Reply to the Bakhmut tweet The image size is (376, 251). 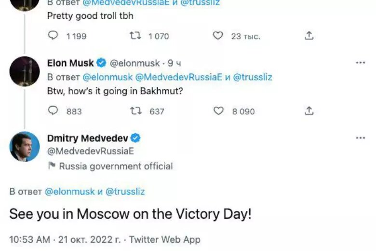(x=54, y=111)
